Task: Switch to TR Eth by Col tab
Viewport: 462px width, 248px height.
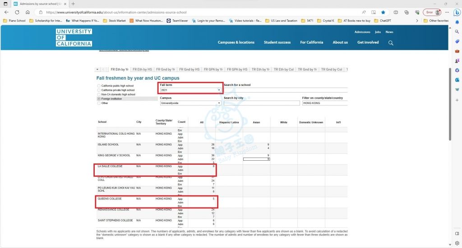Action: tap(284, 69)
